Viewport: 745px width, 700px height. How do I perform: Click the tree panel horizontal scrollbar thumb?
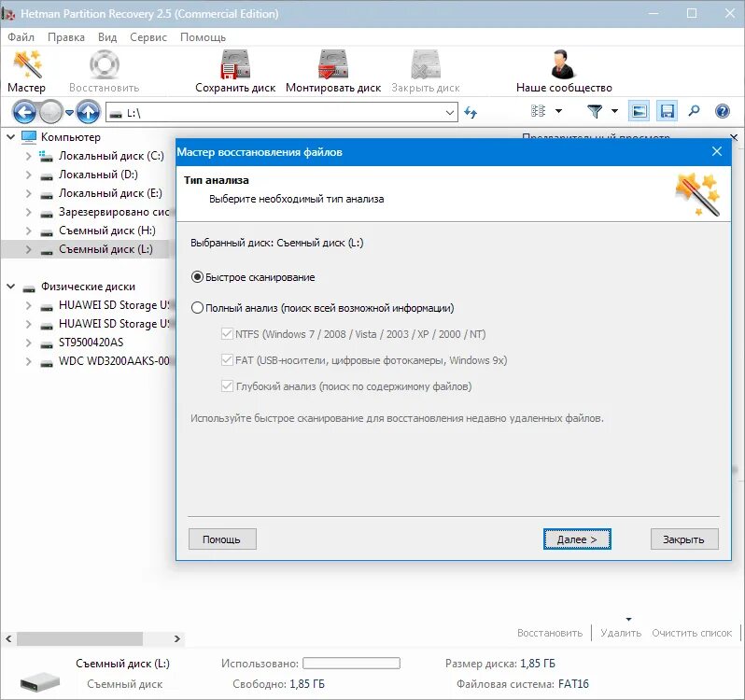[x=80, y=638]
